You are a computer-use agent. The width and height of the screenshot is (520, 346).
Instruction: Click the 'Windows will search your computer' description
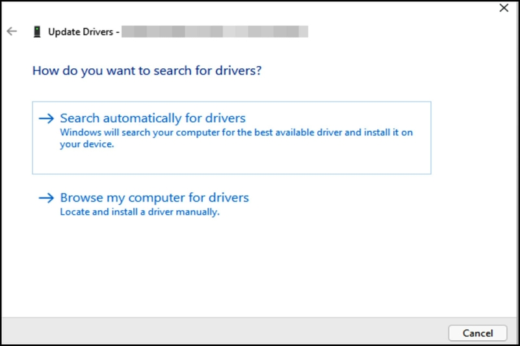pyautogui.click(x=236, y=132)
